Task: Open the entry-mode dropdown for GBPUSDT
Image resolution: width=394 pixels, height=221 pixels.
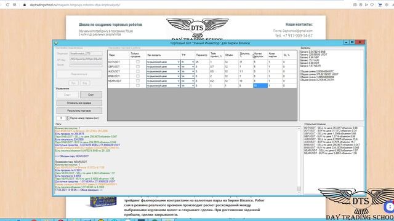Action: tap(163, 67)
